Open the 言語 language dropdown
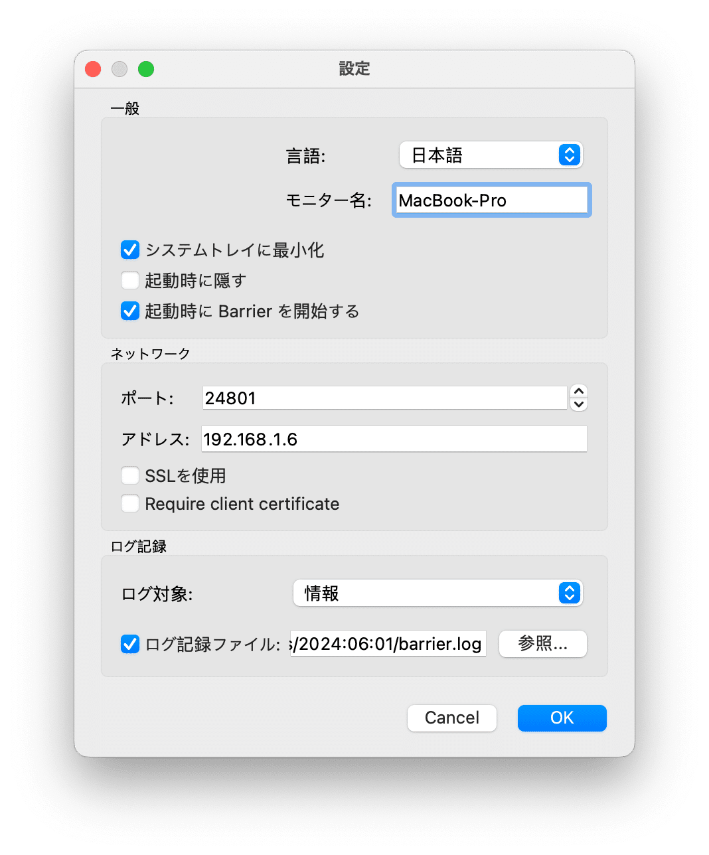Image resolution: width=709 pixels, height=855 pixels. pyautogui.click(x=491, y=155)
